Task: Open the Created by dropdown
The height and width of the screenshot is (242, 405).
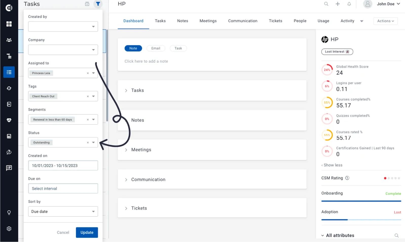Action: pos(63,26)
